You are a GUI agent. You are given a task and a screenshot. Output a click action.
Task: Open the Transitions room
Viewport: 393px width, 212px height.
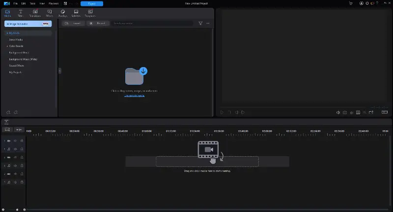coord(35,13)
